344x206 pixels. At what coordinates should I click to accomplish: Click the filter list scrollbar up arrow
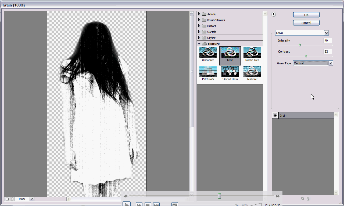pyautogui.click(x=265, y=13)
